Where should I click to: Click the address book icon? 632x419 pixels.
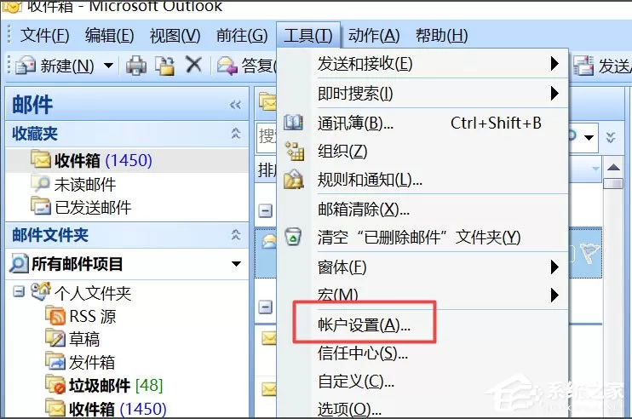coord(293,123)
